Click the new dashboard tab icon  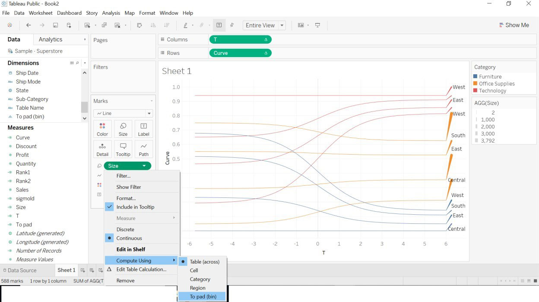92,270
